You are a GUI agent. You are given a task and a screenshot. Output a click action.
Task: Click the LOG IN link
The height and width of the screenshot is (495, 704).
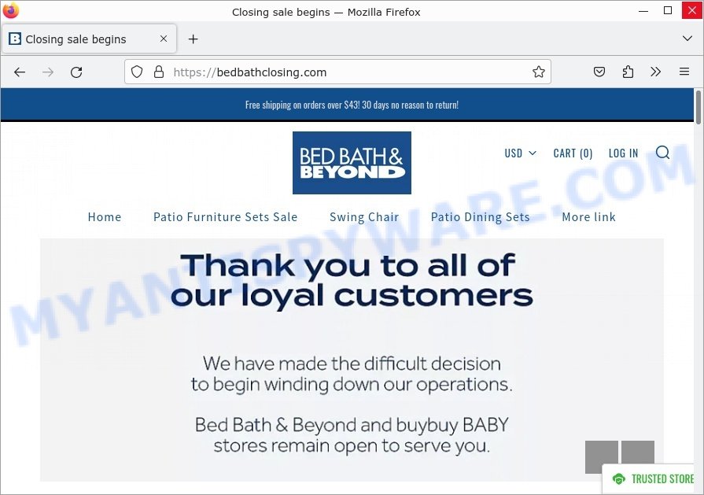coord(623,153)
